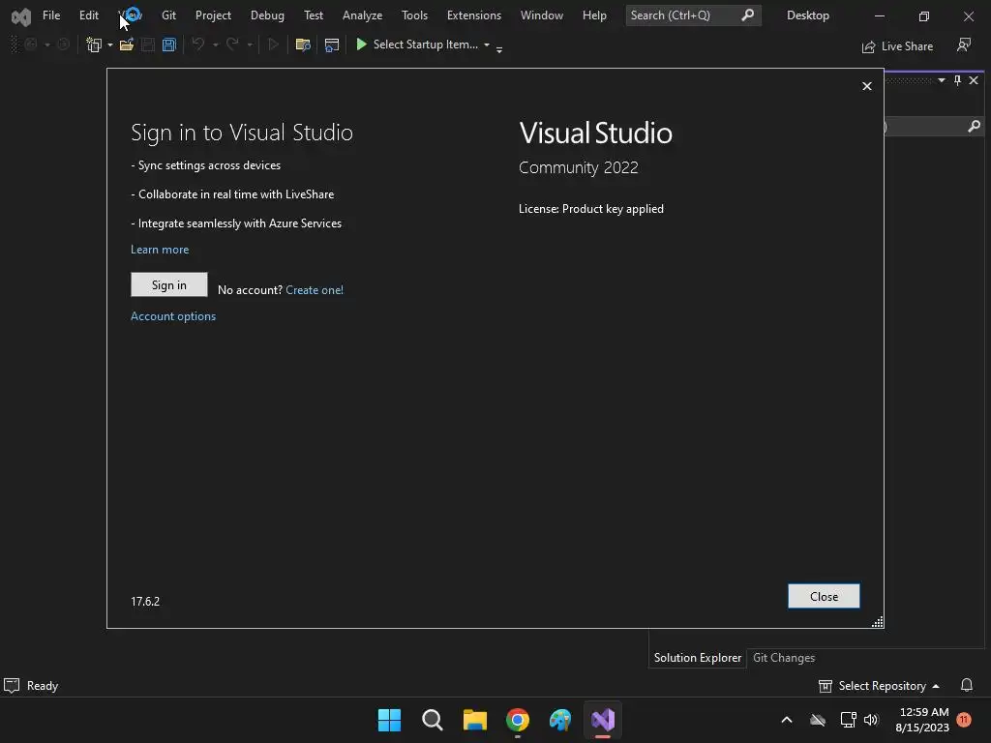Open the Analyze menu

pyautogui.click(x=362, y=15)
